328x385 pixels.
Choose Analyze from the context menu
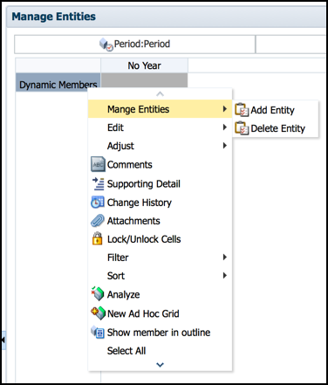click(x=160, y=294)
